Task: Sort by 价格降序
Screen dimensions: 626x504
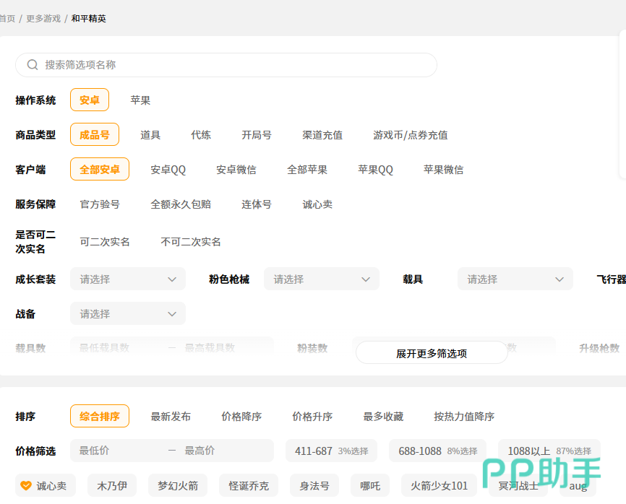Action: pos(241,417)
